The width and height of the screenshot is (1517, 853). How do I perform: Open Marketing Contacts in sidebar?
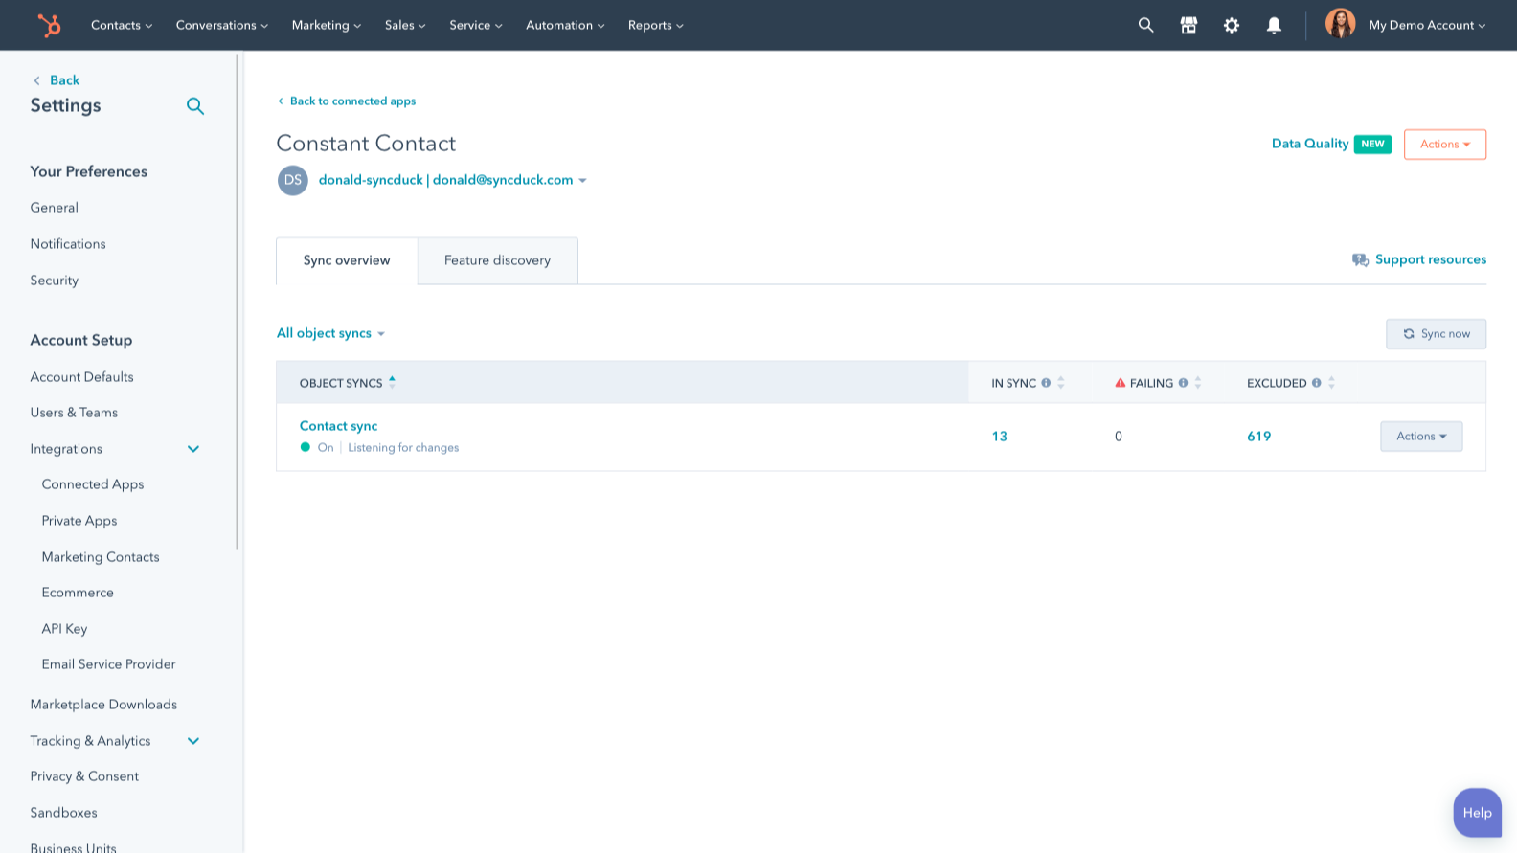[101, 557]
